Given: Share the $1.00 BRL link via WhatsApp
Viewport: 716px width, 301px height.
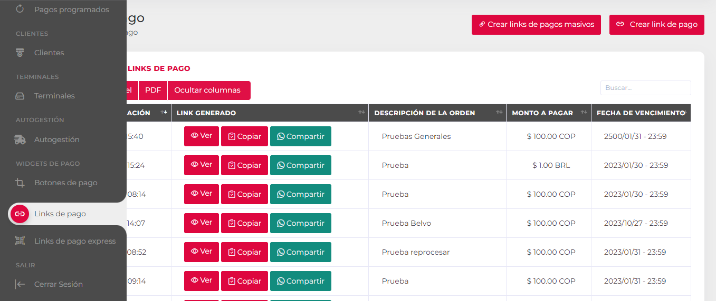Looking at the screenshot, I should [300, 165].
